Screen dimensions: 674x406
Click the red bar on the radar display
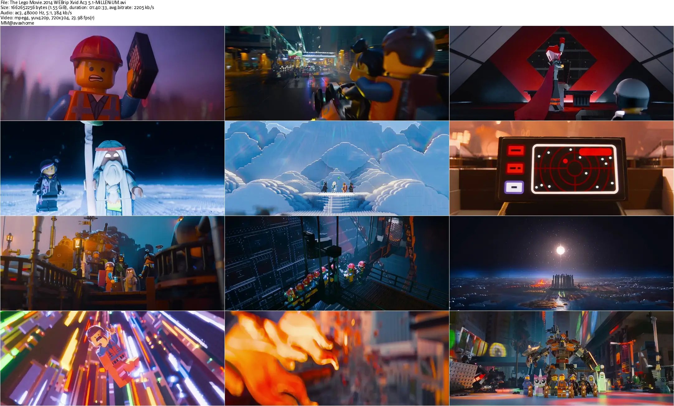point(595,152)
